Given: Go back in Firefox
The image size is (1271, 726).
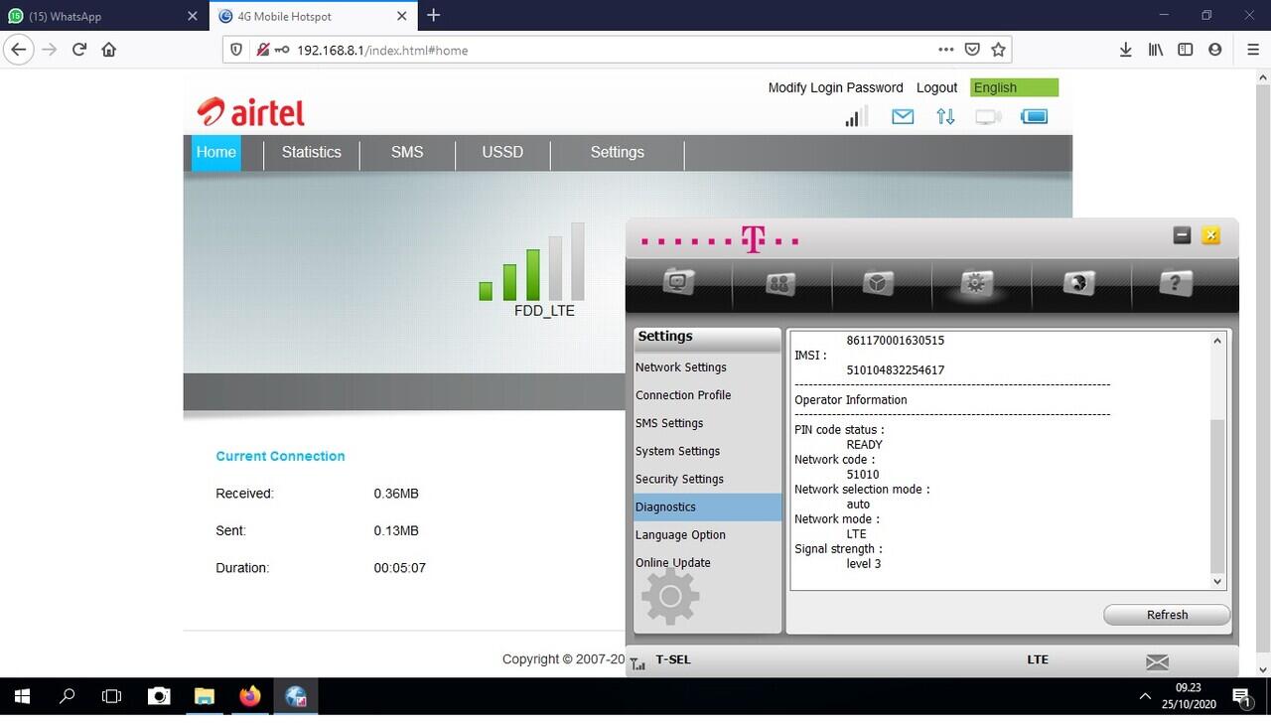Looking at the screenshot, I should coord(18,50).
